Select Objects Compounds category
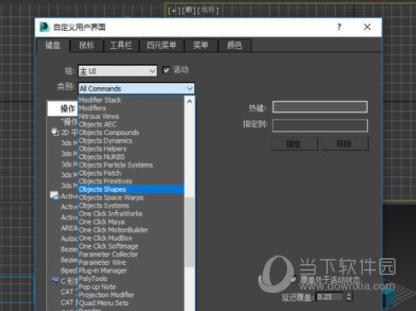Viewport: 416px width, 311px height. click(x=131, y=132)
